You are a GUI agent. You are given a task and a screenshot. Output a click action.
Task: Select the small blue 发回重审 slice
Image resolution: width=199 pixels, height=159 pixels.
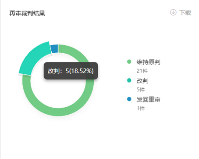click(x=54, y=49)
